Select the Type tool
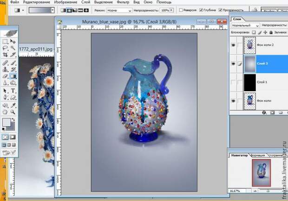 tap(13, 91)
